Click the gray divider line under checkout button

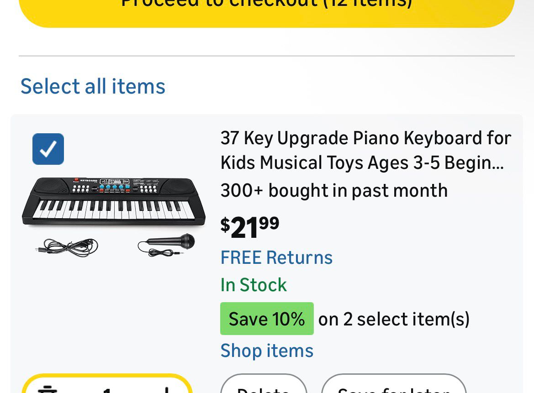[267, 56]
